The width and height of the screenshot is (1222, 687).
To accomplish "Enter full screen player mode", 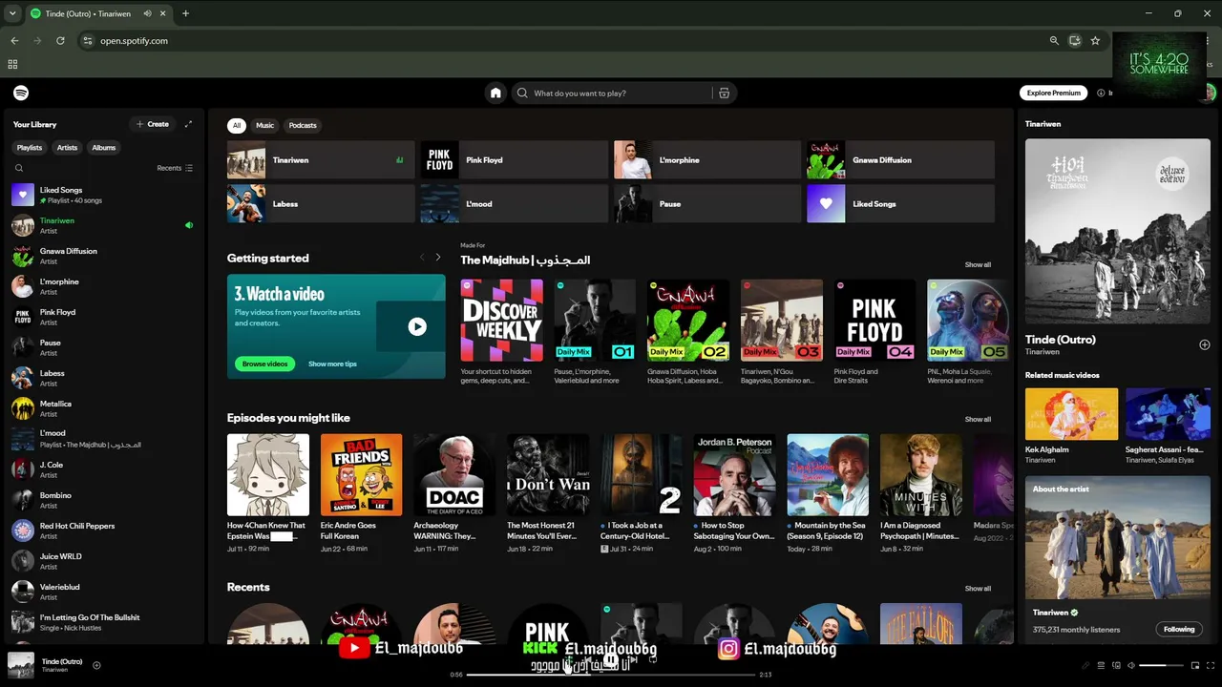I will pyautogui.click(x=1210, y=665).
